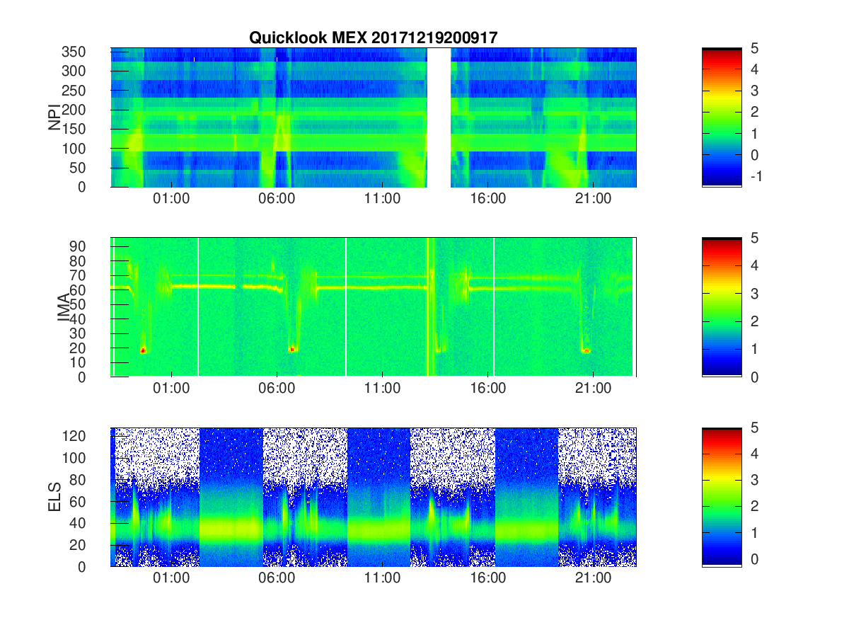Click the 11:00 time label under NPI panel

point(382,199)
